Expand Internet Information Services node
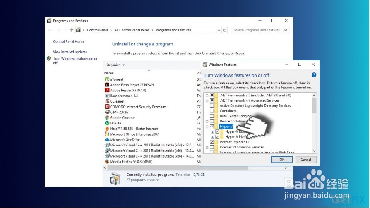The height and width of the screenshot is (208, 370). 207,148
